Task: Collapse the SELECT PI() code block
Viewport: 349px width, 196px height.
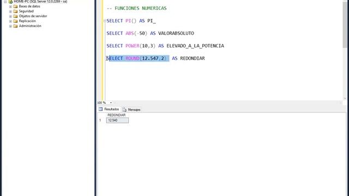Action: tap(105, 21)
